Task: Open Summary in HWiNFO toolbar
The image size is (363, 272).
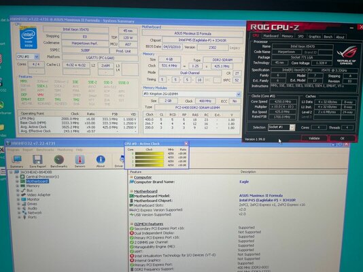Action: 17,161
